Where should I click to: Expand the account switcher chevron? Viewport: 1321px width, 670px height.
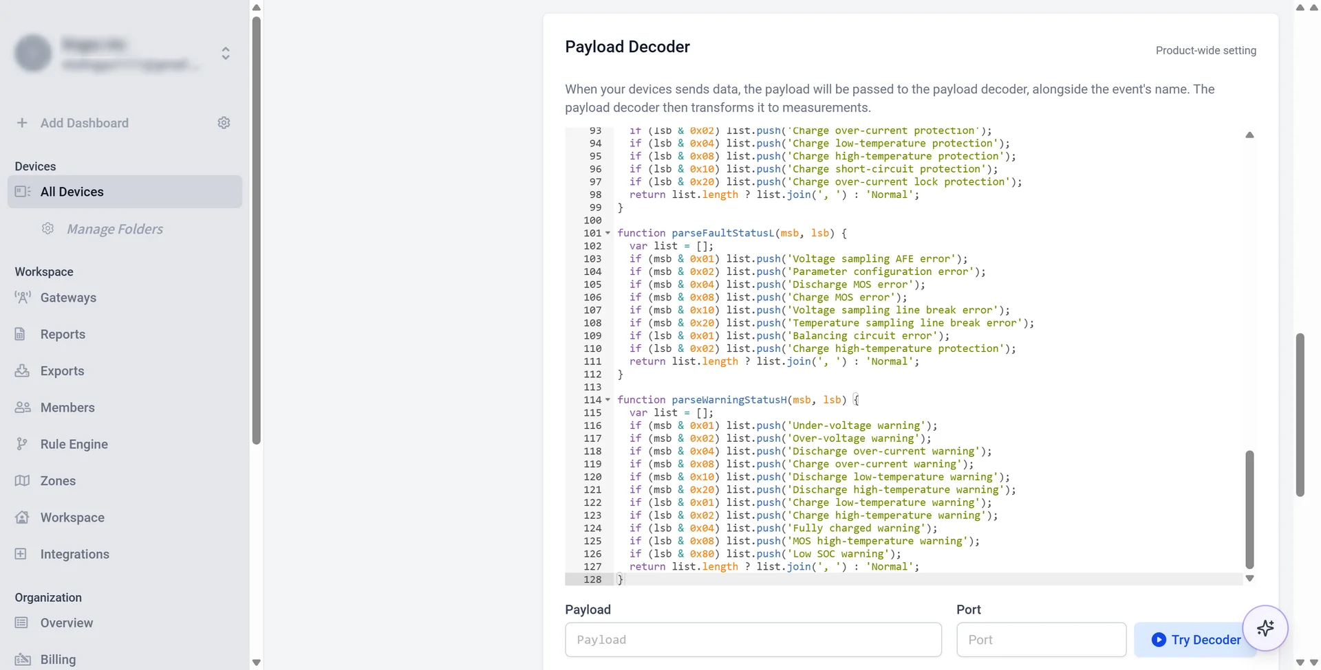coord(226,53)
